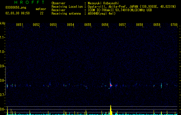The width and height of the screenshot is (181, 115).
Task: Click the large meteor echo near 0656
Action: [110, 84]
